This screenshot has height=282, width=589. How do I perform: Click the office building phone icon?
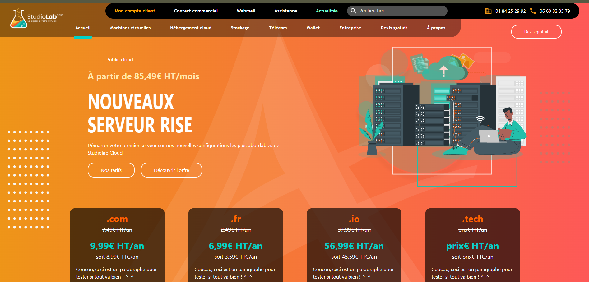tap(488, 11)
